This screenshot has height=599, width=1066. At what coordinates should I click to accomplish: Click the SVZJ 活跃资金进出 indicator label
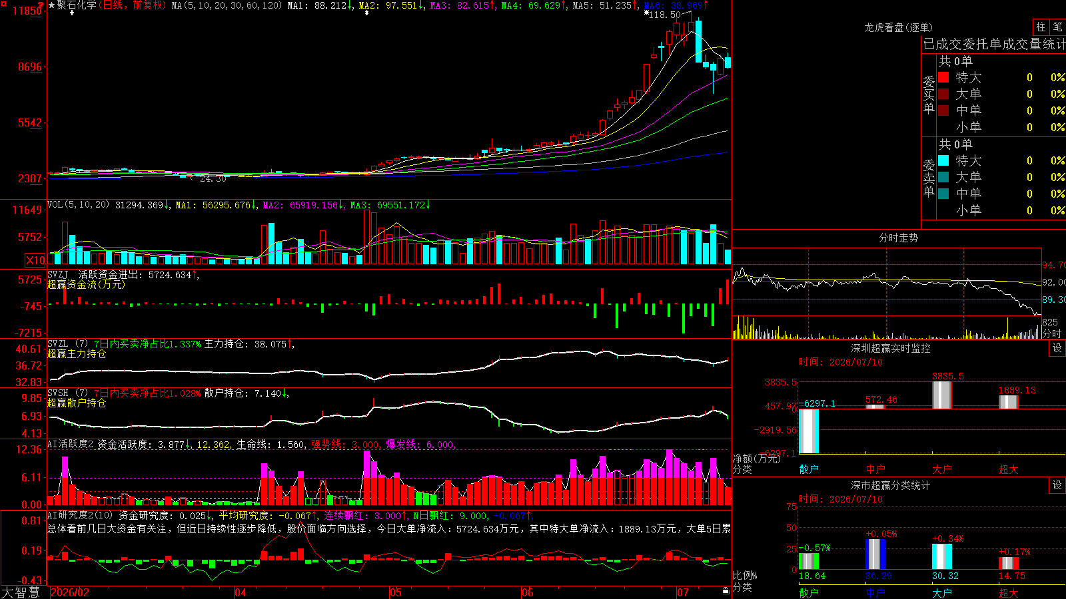[x=96, y=275]
